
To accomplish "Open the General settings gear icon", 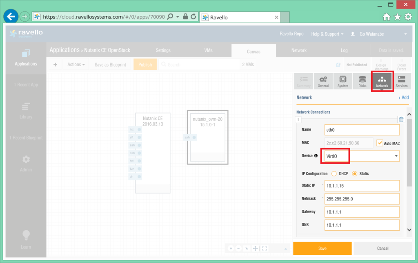I will pos(323,81).
